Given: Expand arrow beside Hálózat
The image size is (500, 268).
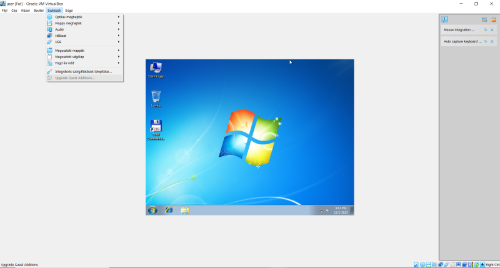Looking at the screenshot, I should pyautogui.click(x=119, y=36).
